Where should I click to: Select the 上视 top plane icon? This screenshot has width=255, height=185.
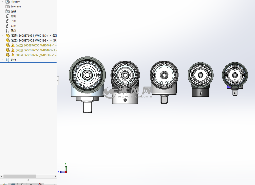tap(8, 21)
